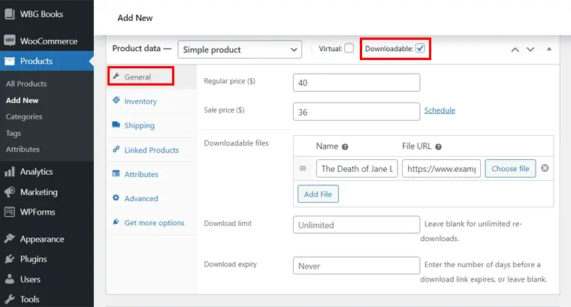Click the Advanced gear icon
The width and height of the screenshot is (571, 307).
click(x=116, y=197)
